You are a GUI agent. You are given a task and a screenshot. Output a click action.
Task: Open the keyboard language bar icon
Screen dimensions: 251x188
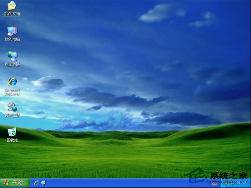[214, 183]
